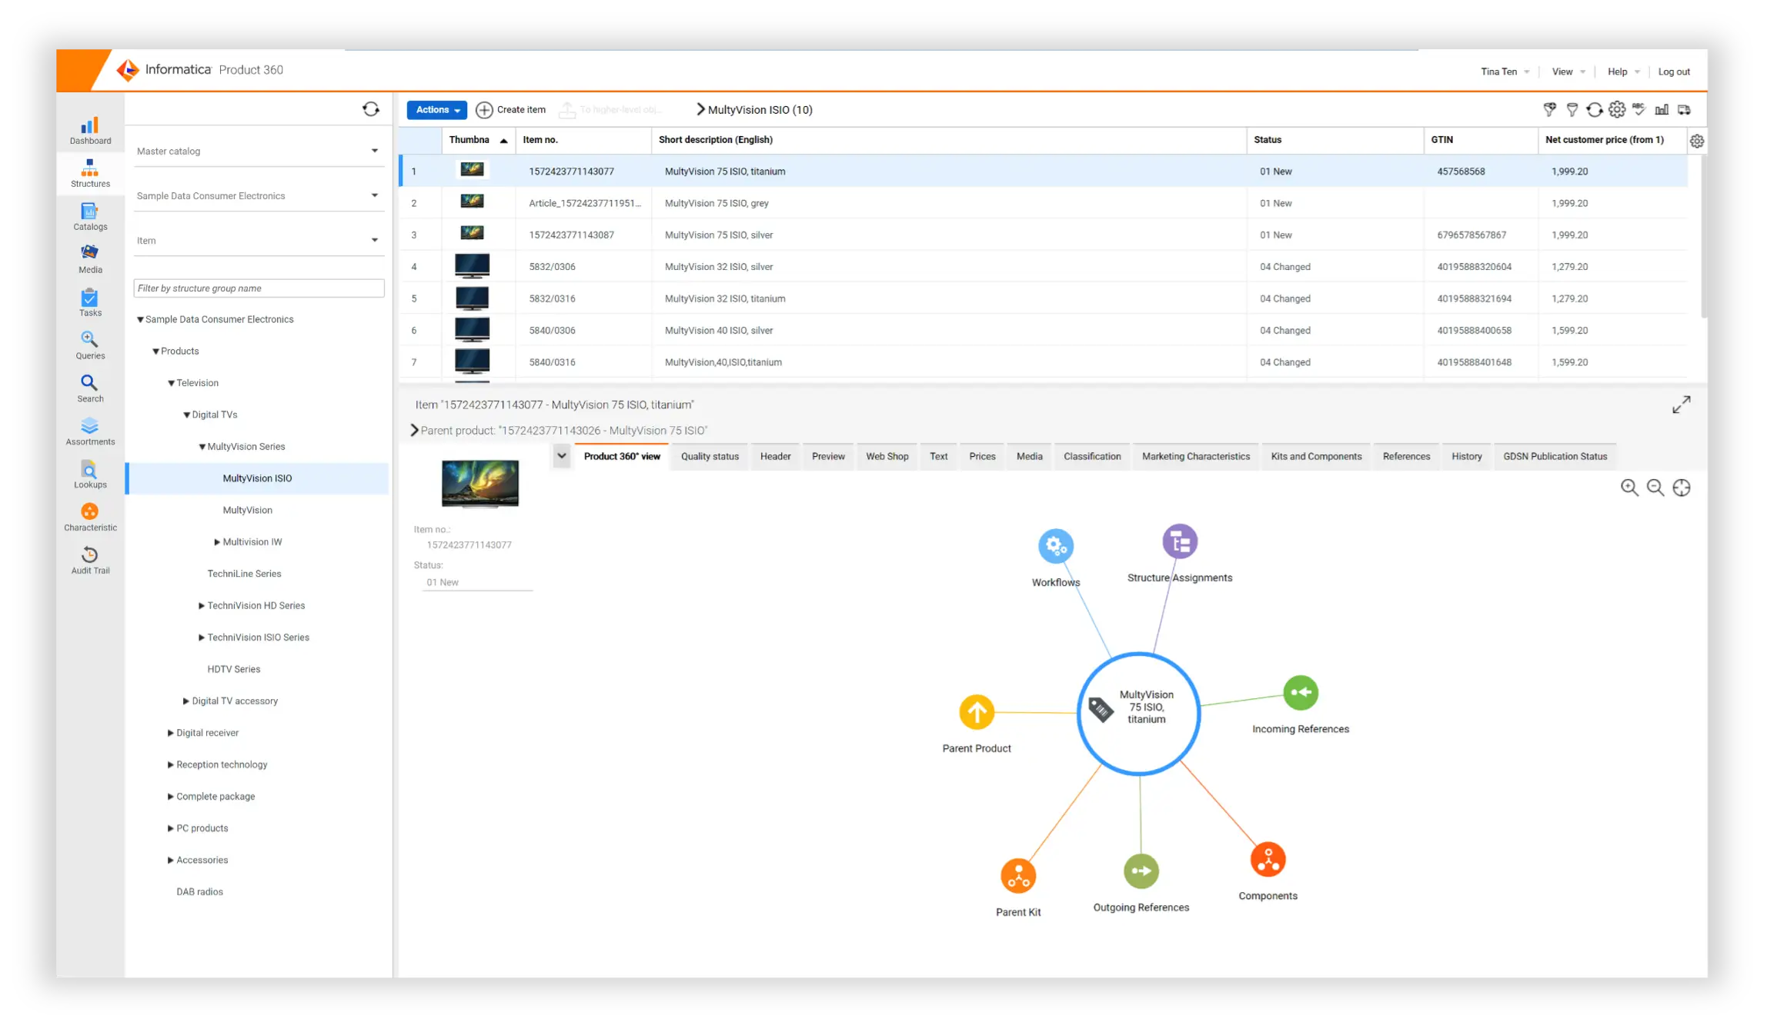Image resolution: width=1767 pixels, height=1032 pixels.
Task: Open the statistics bar chart icon
Action: 1662,109
